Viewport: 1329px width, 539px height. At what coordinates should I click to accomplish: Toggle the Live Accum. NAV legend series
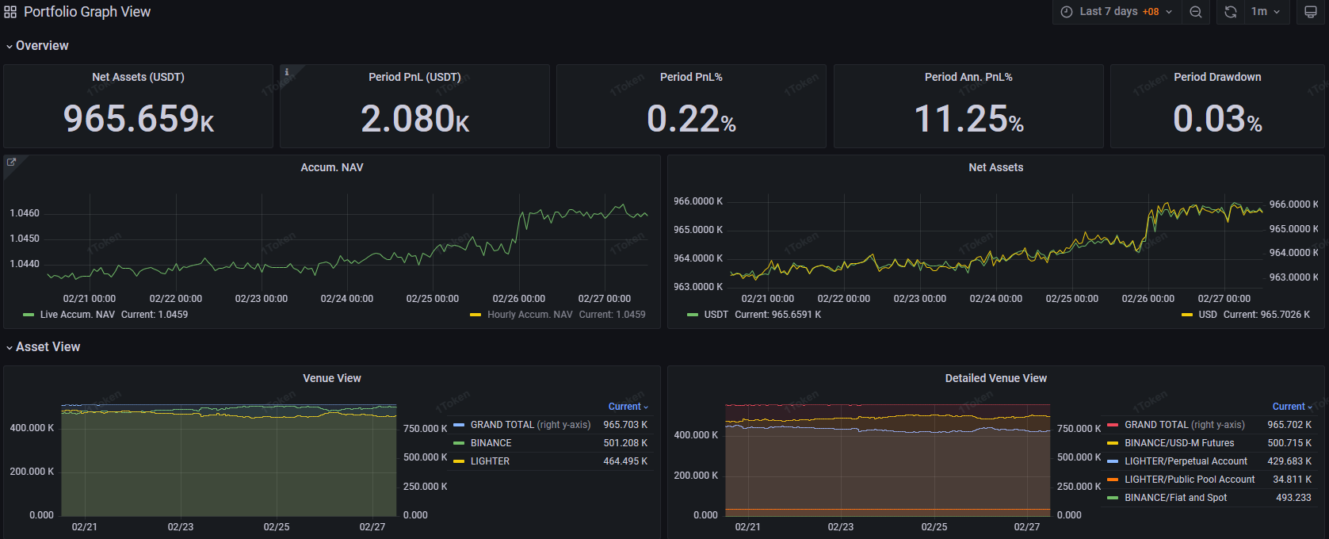tap(78, 315)
